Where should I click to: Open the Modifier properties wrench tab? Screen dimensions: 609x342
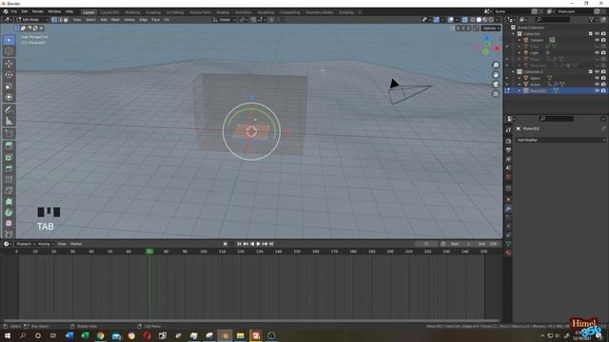(x=508, y=209)
